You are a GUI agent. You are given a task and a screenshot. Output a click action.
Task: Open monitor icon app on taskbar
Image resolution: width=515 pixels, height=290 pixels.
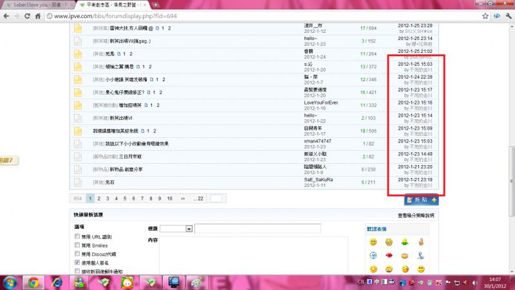click(x=173, y=283)
